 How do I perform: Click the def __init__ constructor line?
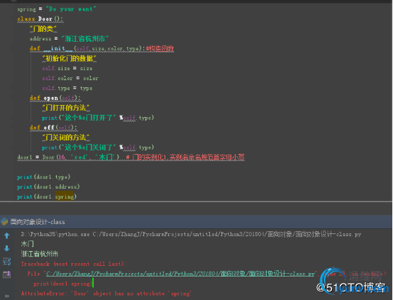click(101, 48)
